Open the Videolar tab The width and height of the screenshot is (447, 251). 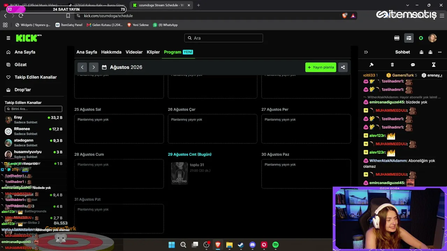click(x=134, y=52)
